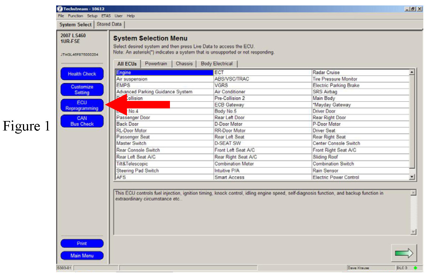The width and height of the screenshot is (429, 277).
Task: Run the Health Check
Action: coord(82,74)
